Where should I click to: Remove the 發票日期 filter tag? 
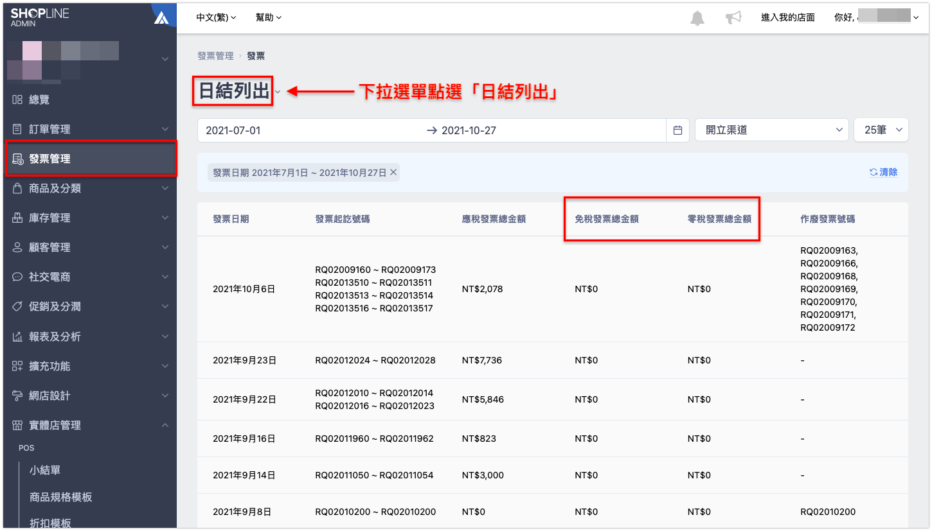(x=393, y=172)
